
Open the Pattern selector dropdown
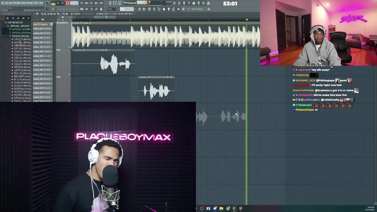[127, 9]
